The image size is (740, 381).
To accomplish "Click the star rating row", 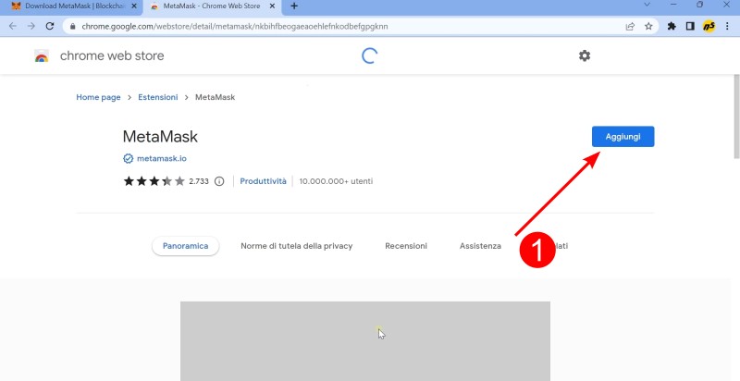I will click(154, 181).
